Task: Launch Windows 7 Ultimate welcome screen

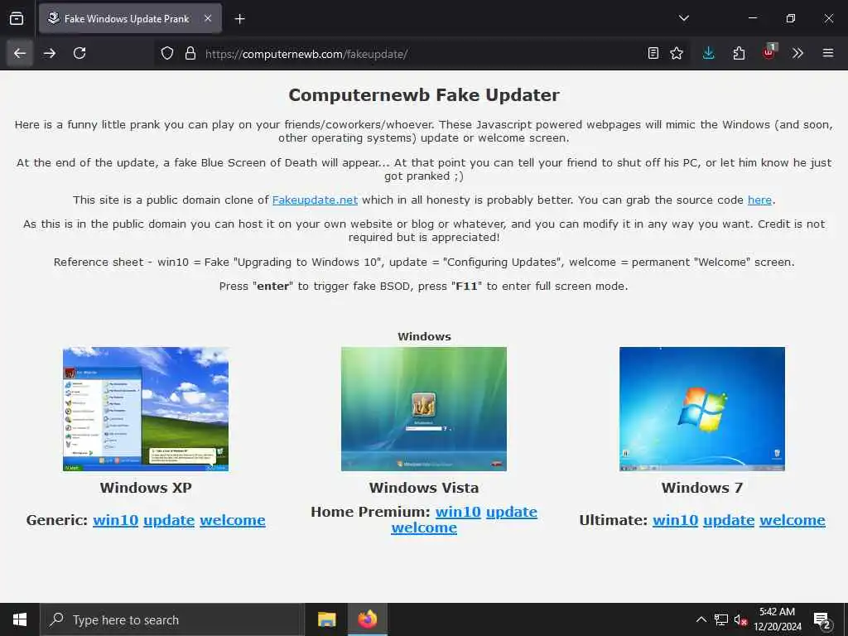Action: [x=793, y=520]
